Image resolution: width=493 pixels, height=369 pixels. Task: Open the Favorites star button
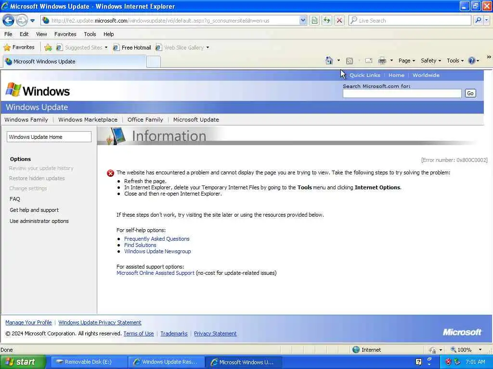pos(19,48)
